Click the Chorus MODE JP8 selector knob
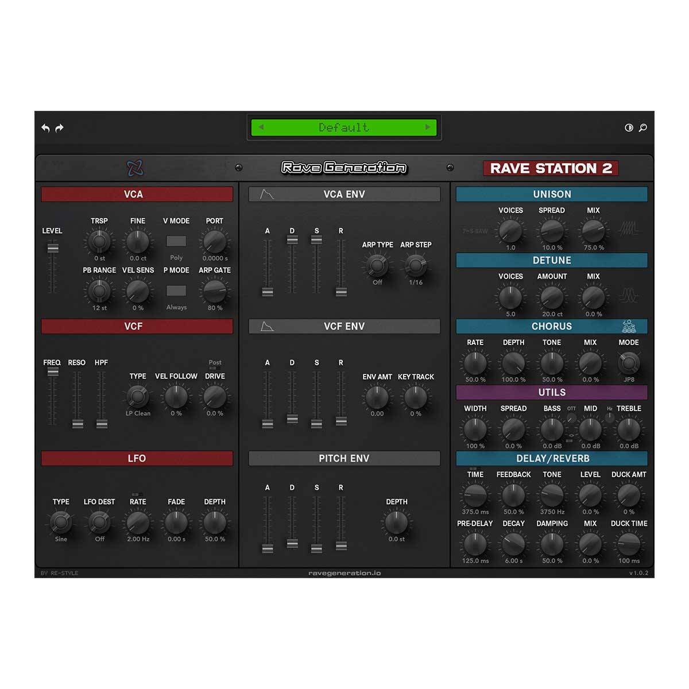The image size is (689, 689). pyautogui.click(x=629, y=363)
